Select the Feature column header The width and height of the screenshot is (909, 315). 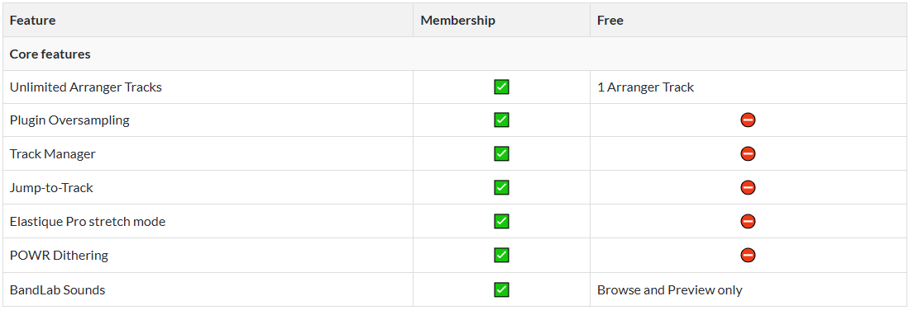coord(32,21)
